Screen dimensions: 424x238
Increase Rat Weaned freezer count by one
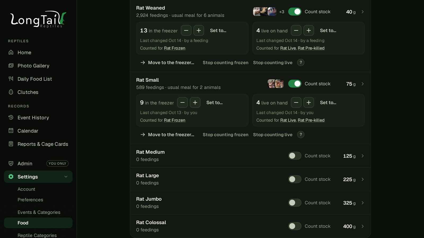199,30
